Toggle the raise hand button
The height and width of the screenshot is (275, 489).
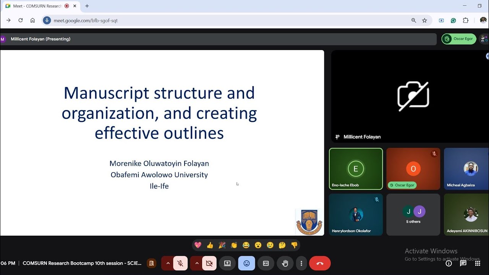coord(285,263)
